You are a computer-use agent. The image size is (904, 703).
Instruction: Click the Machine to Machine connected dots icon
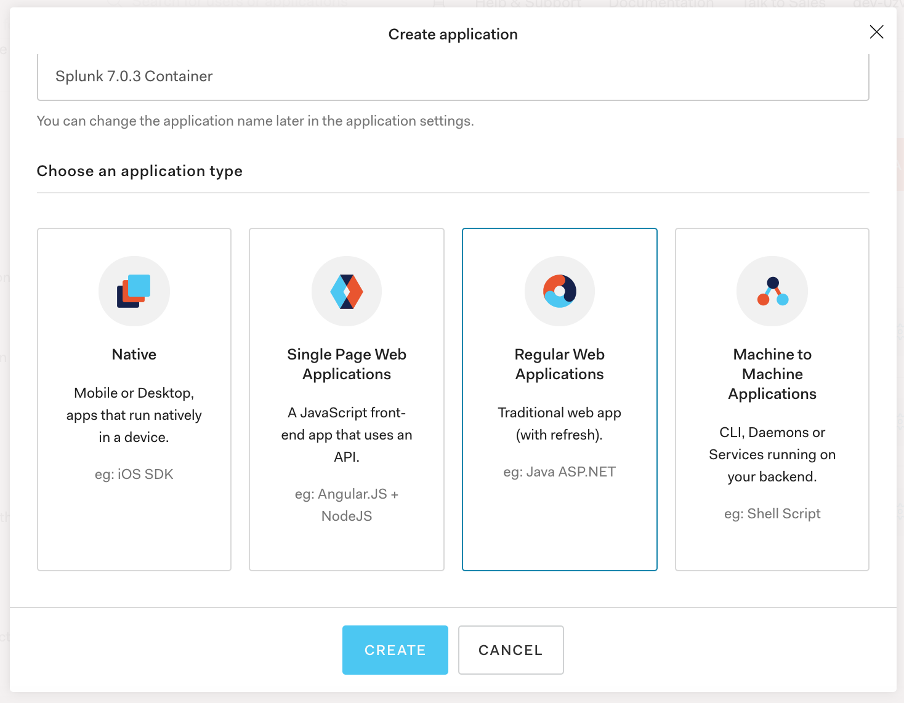[x=772, y=291]
